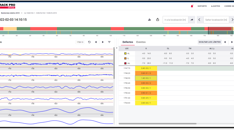Viewport: 234px width, 130px height.
Task: Open the bar chart statistics icon
Action: coord(149,19)
